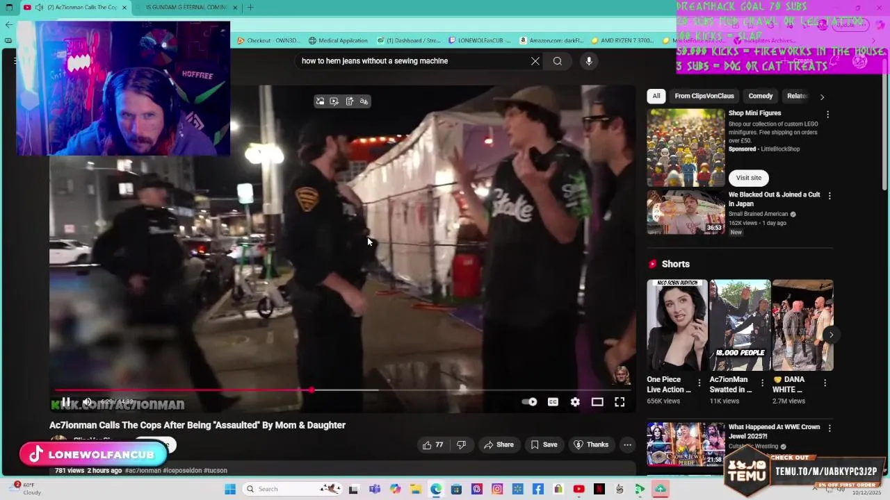Open the channel avatar watermark in the video corner

click(x=621, y=376)
